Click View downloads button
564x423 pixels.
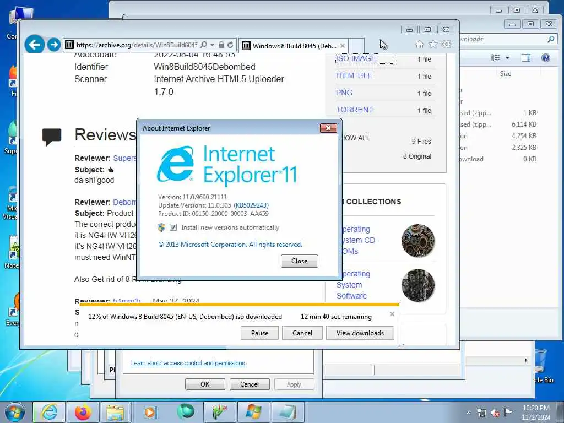360,333
